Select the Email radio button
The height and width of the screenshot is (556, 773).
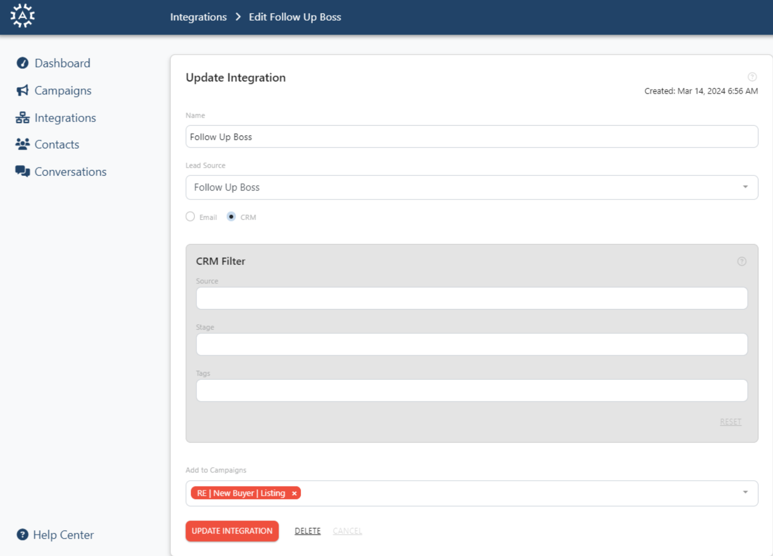click(x=190, y=217)
